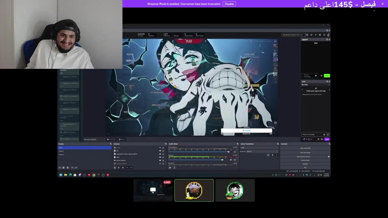Viewport: 388px width, 218px height.
Task: Move the source up in the Sources panel
Action: (127, 167)
